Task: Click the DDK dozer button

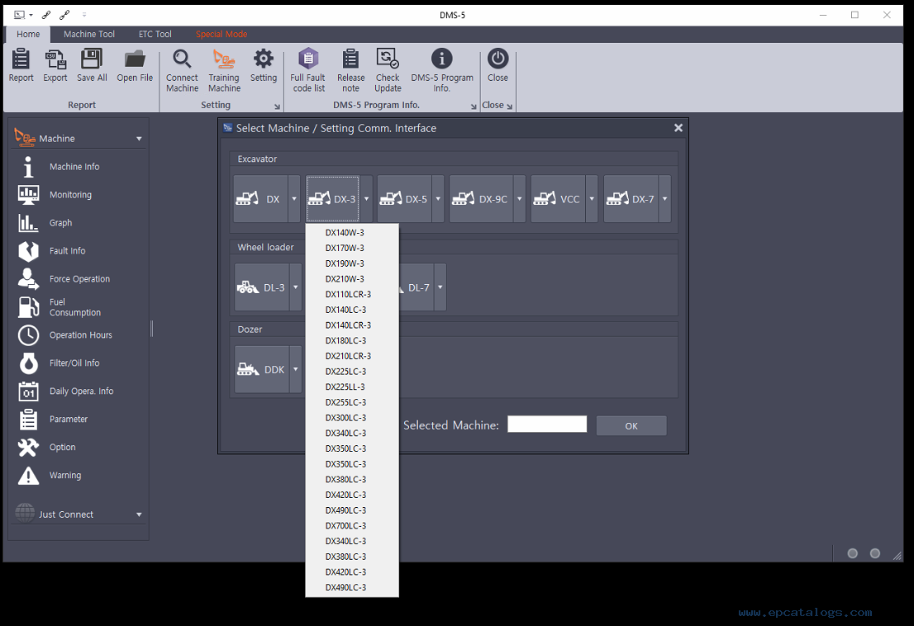Action: coord(262,369)
